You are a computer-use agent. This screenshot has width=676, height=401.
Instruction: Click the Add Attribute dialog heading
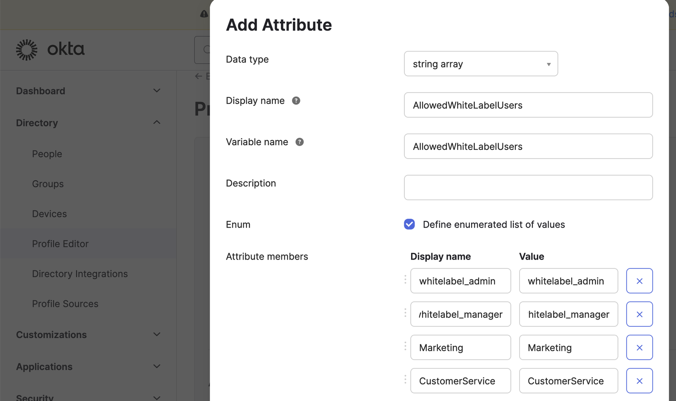279,25
